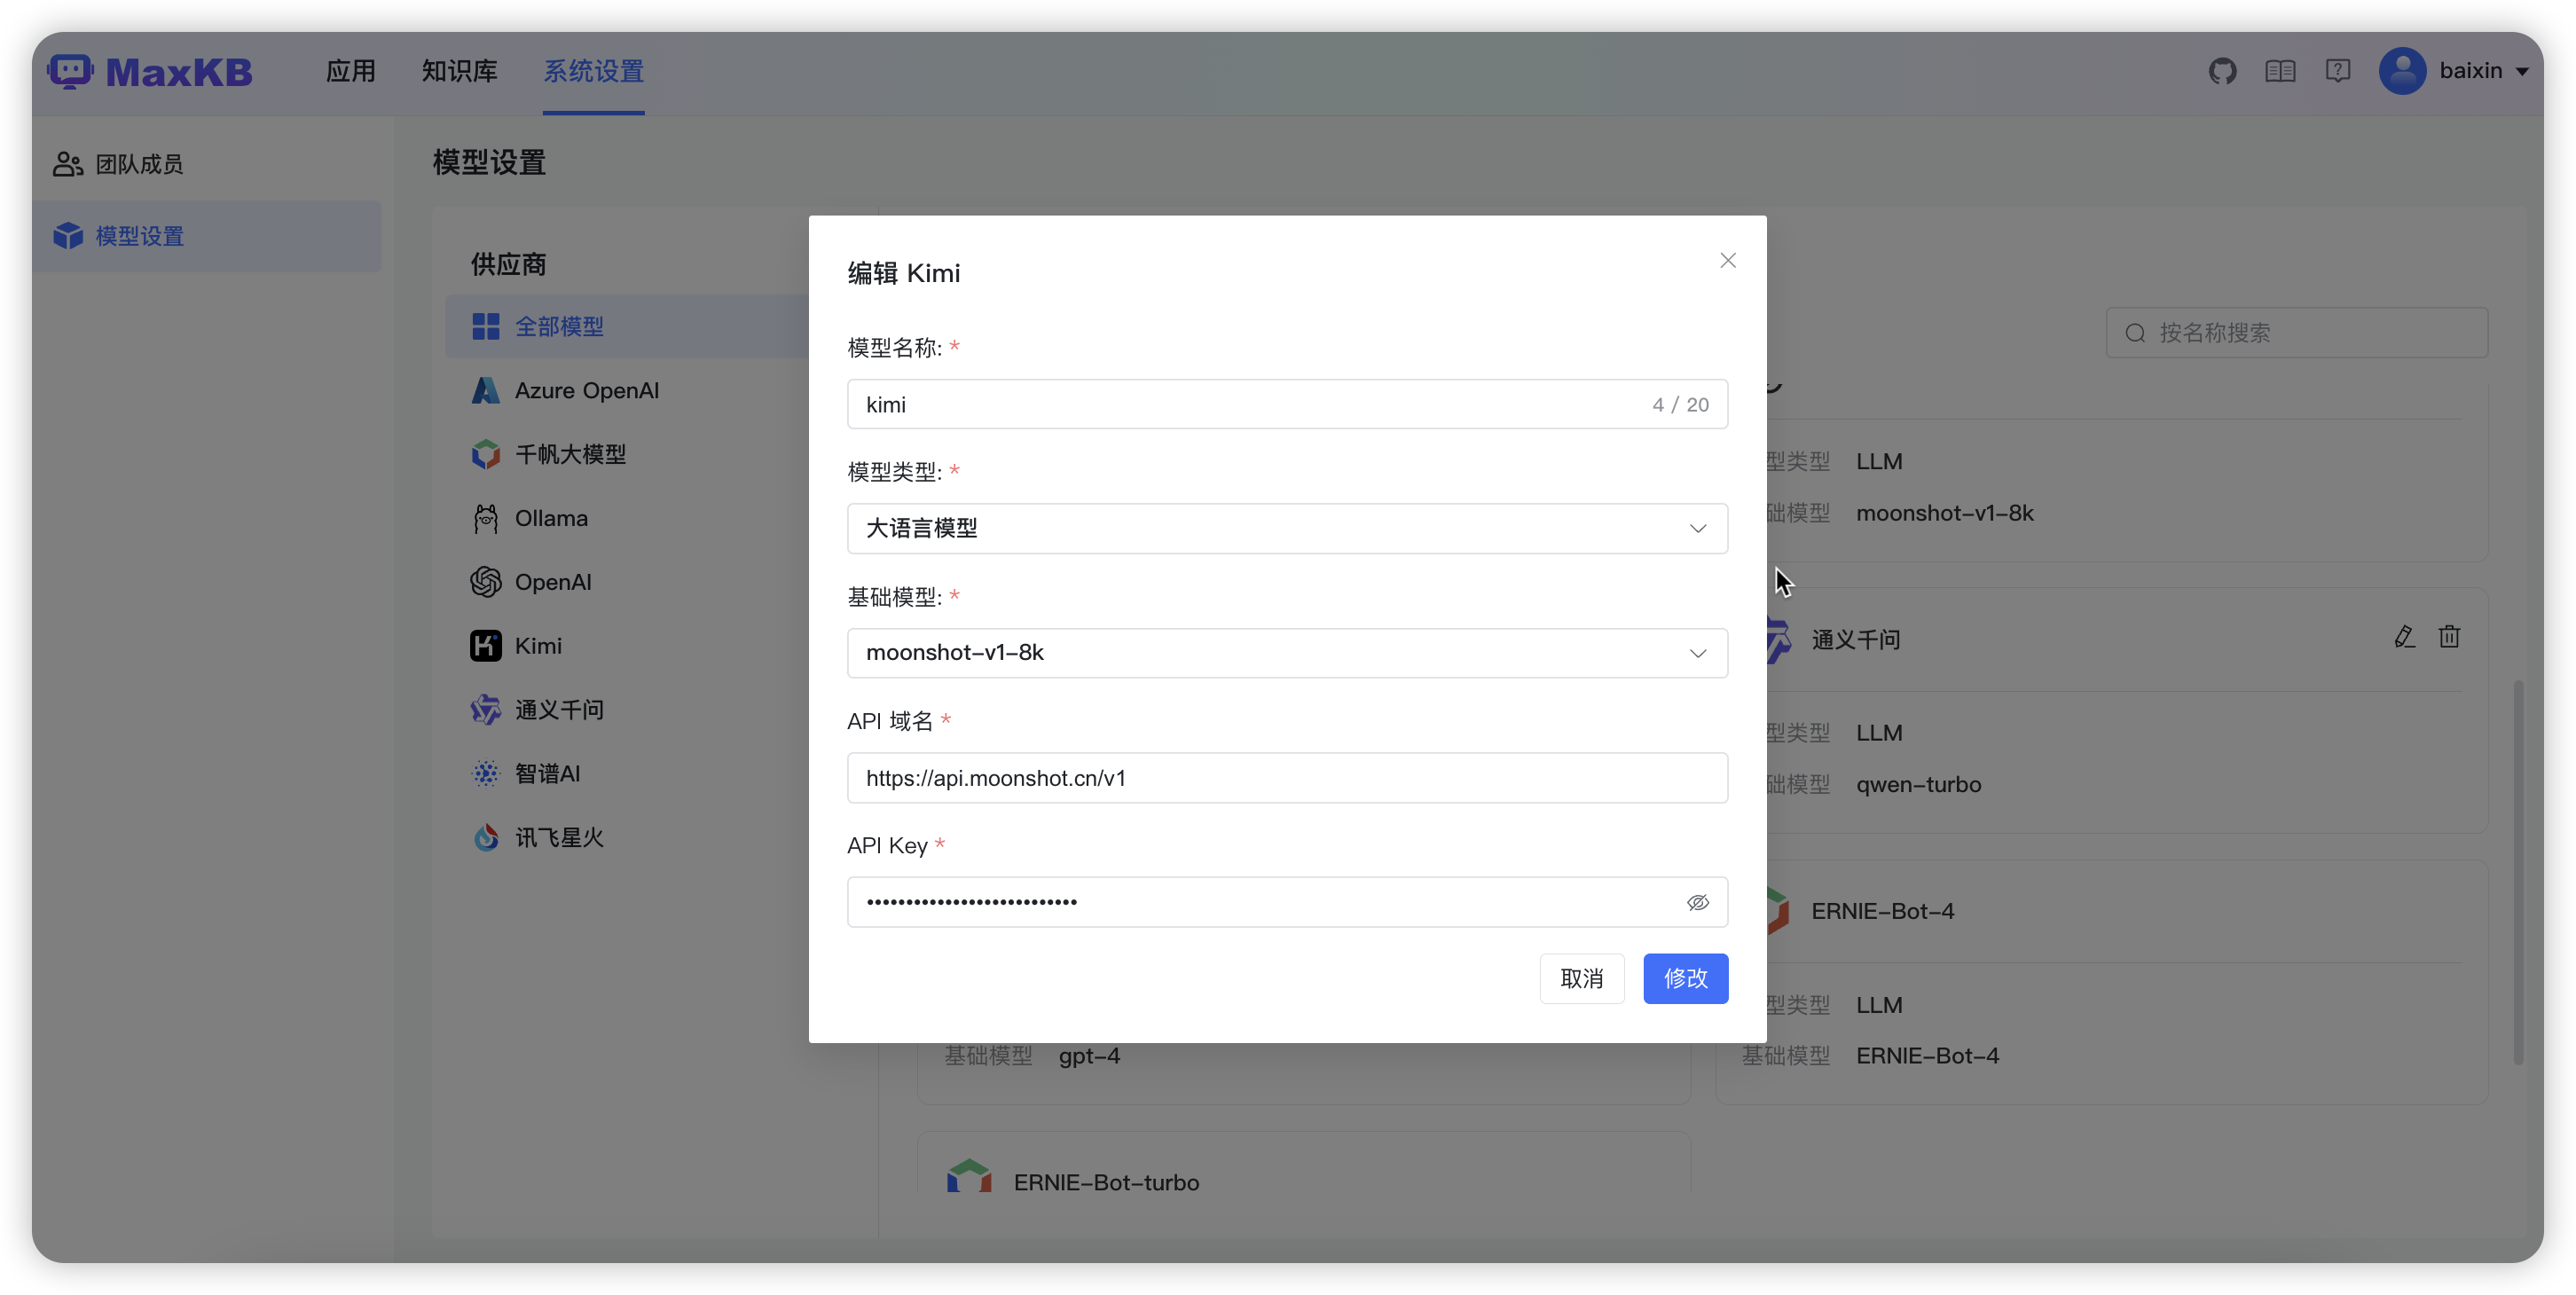Click the model name search field
Screen dimensions: 2576x1295
(2296, 332)
